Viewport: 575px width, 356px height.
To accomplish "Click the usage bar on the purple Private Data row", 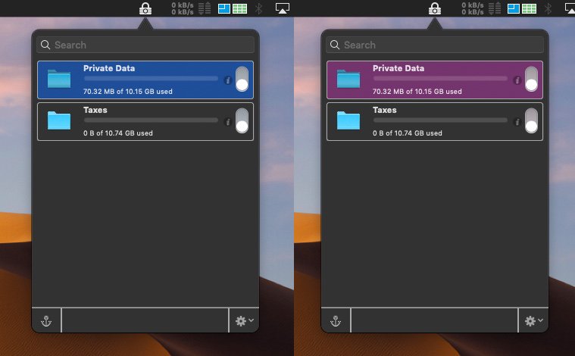I will [440, 79].
